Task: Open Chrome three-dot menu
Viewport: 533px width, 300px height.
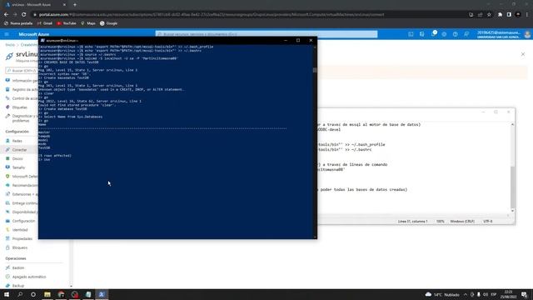Action: tap(527, 15)
